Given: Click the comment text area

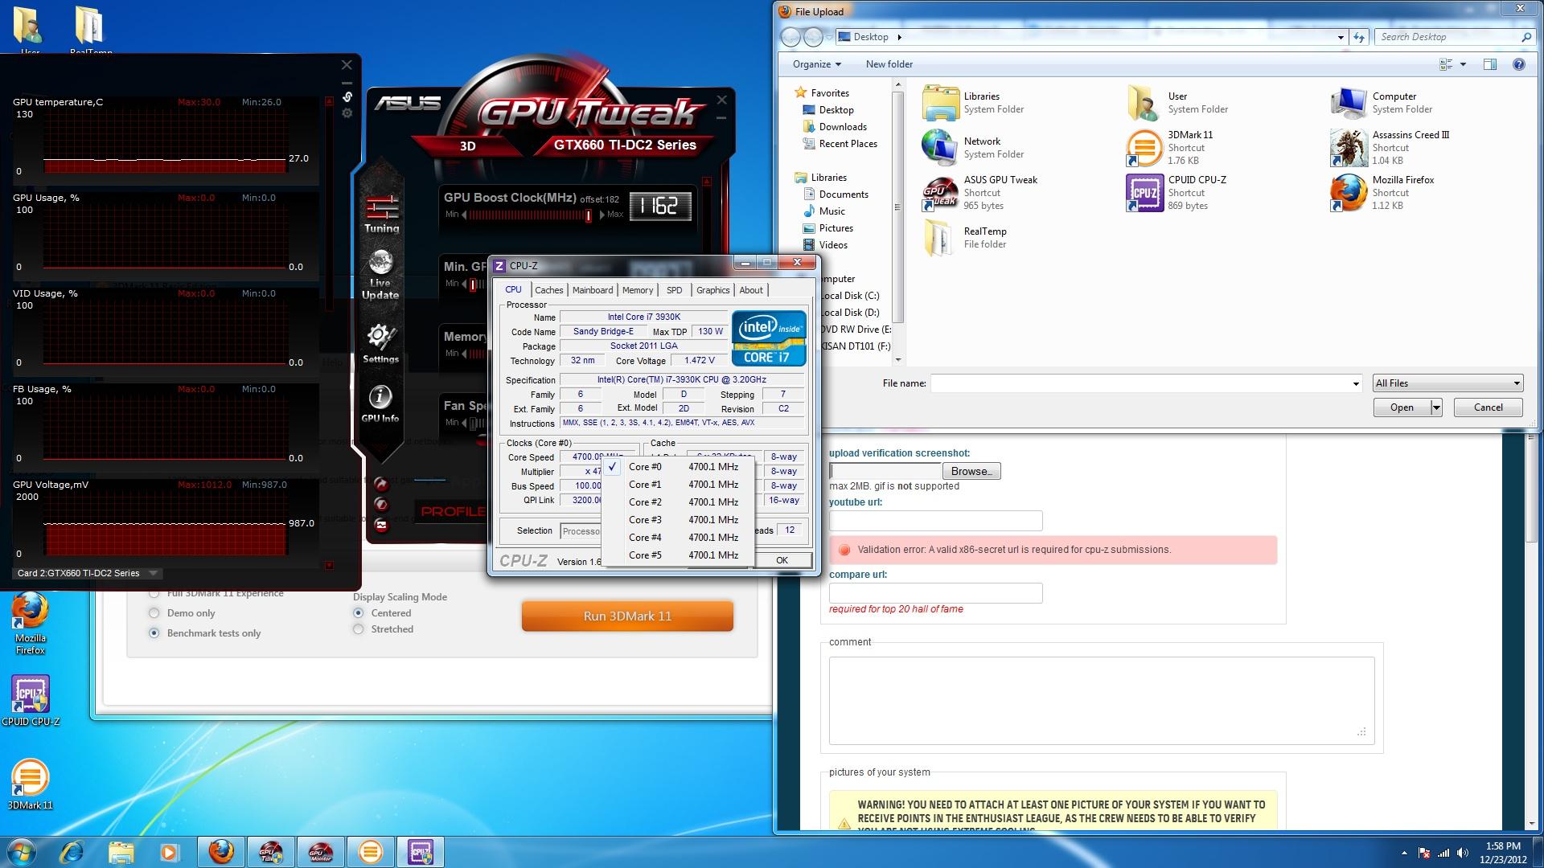Looking at the screenshot, I should [x=1102, y=701].
